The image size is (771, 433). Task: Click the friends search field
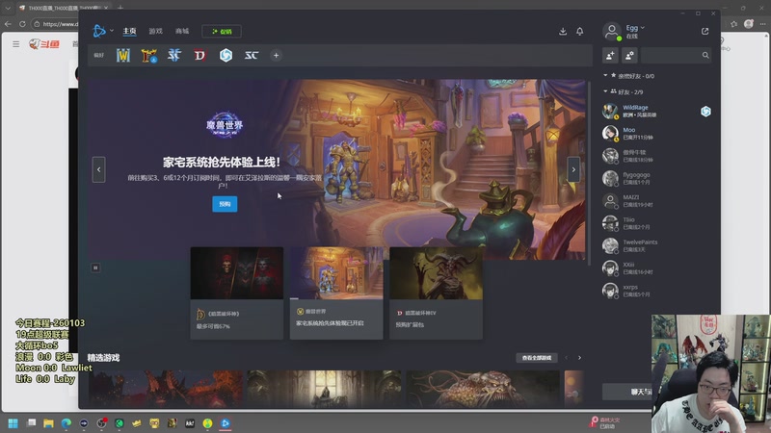point(677,56)
